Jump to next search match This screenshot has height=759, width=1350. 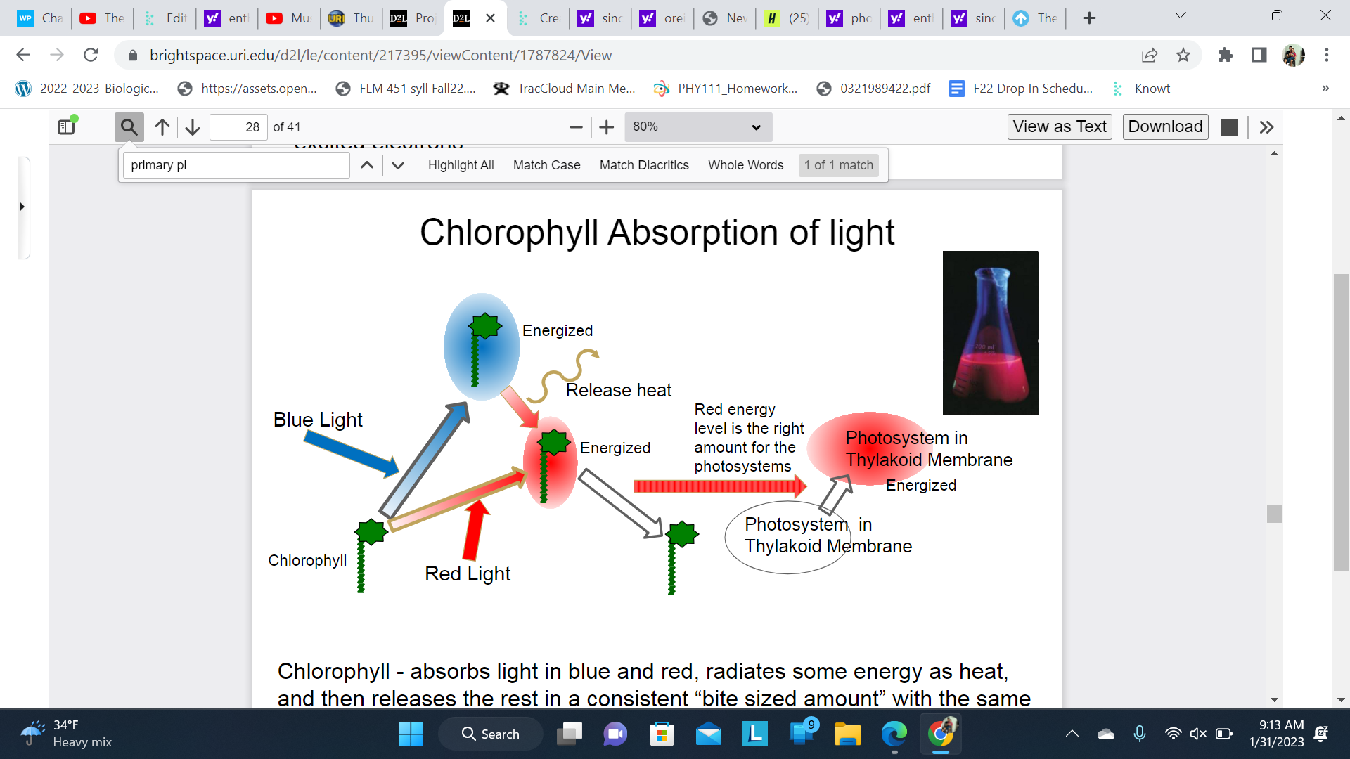click(x=398, y=165)
